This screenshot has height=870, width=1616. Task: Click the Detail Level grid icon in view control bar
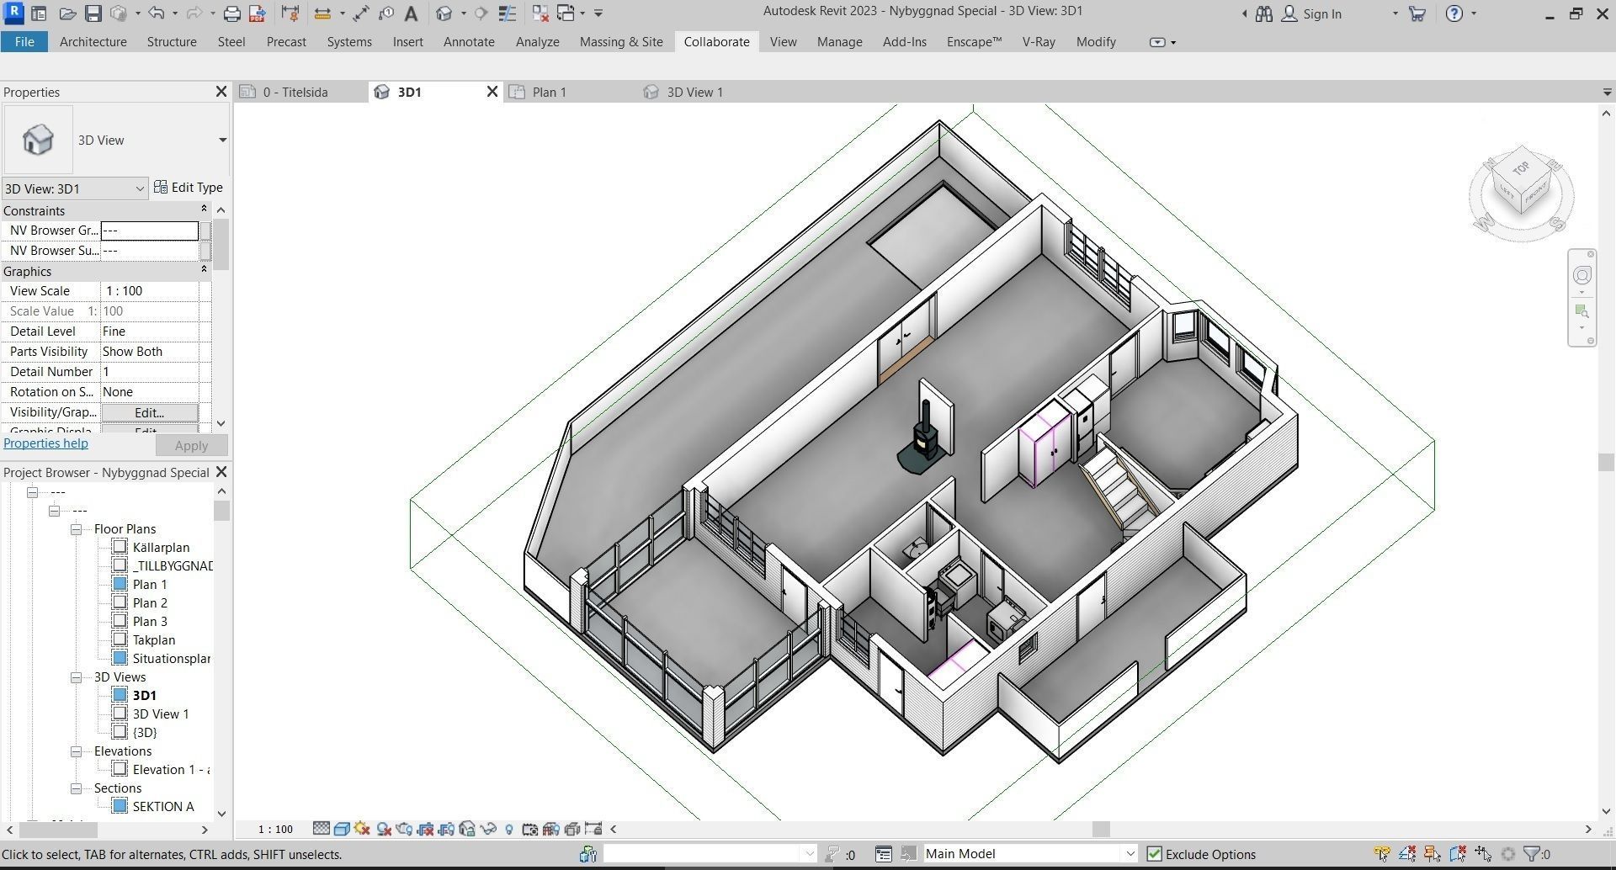(321, 829)
